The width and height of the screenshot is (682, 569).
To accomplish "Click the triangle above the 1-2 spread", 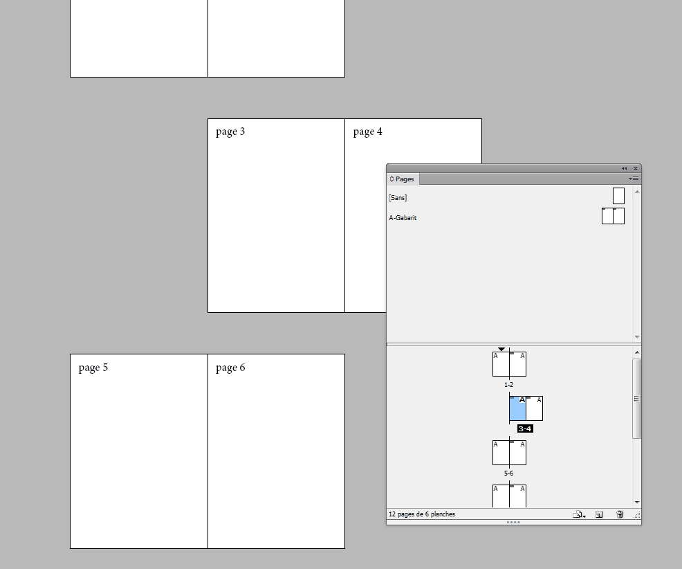I will point(501,348).
